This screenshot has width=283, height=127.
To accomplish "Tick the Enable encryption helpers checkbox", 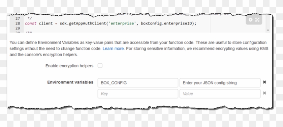I will (x=100, y=66).
